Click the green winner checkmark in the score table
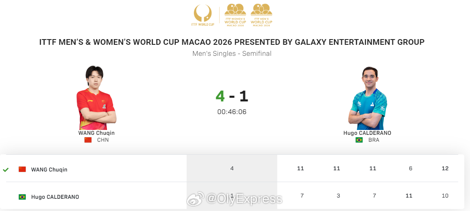The width and height of the screenshot is (470, 211). tap(5, 170)
